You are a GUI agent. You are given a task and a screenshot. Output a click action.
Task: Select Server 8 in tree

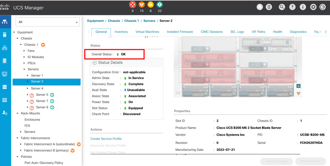(x=42, y=107)
